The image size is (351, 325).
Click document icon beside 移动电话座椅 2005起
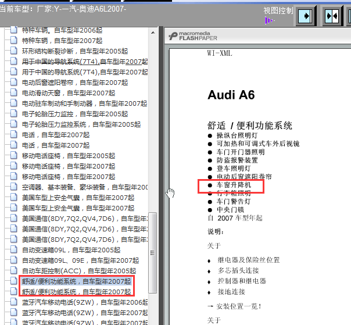point(13,155)
